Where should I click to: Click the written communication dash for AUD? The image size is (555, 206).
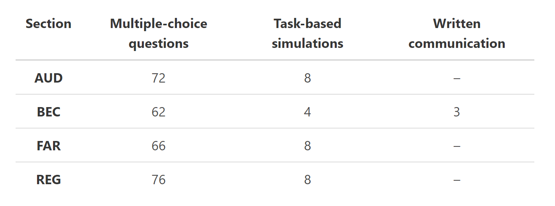tap(457, 78)
